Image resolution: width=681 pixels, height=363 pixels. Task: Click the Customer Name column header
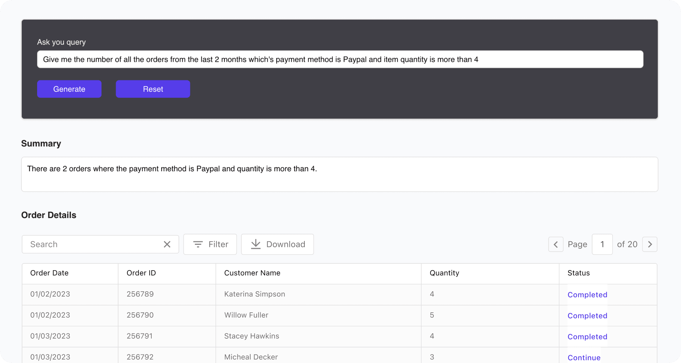252,273
